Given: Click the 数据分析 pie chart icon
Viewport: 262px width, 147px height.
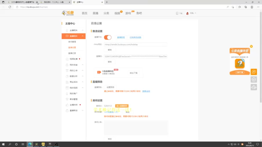Looking at the screenshot, I should click(x=67, y=76).
